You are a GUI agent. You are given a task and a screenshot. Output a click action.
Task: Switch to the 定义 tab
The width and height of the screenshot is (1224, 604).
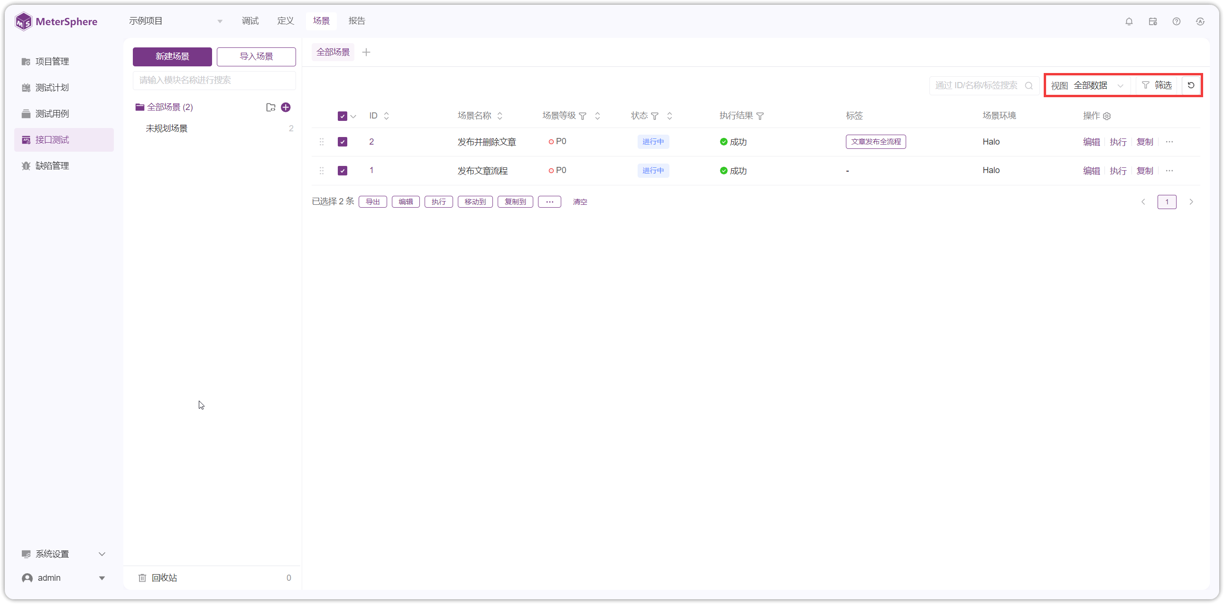pyautogui.click(x=286, y=21)
